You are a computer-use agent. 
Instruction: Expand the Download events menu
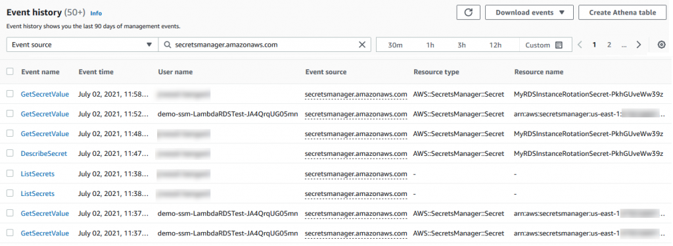pos(529,12)
